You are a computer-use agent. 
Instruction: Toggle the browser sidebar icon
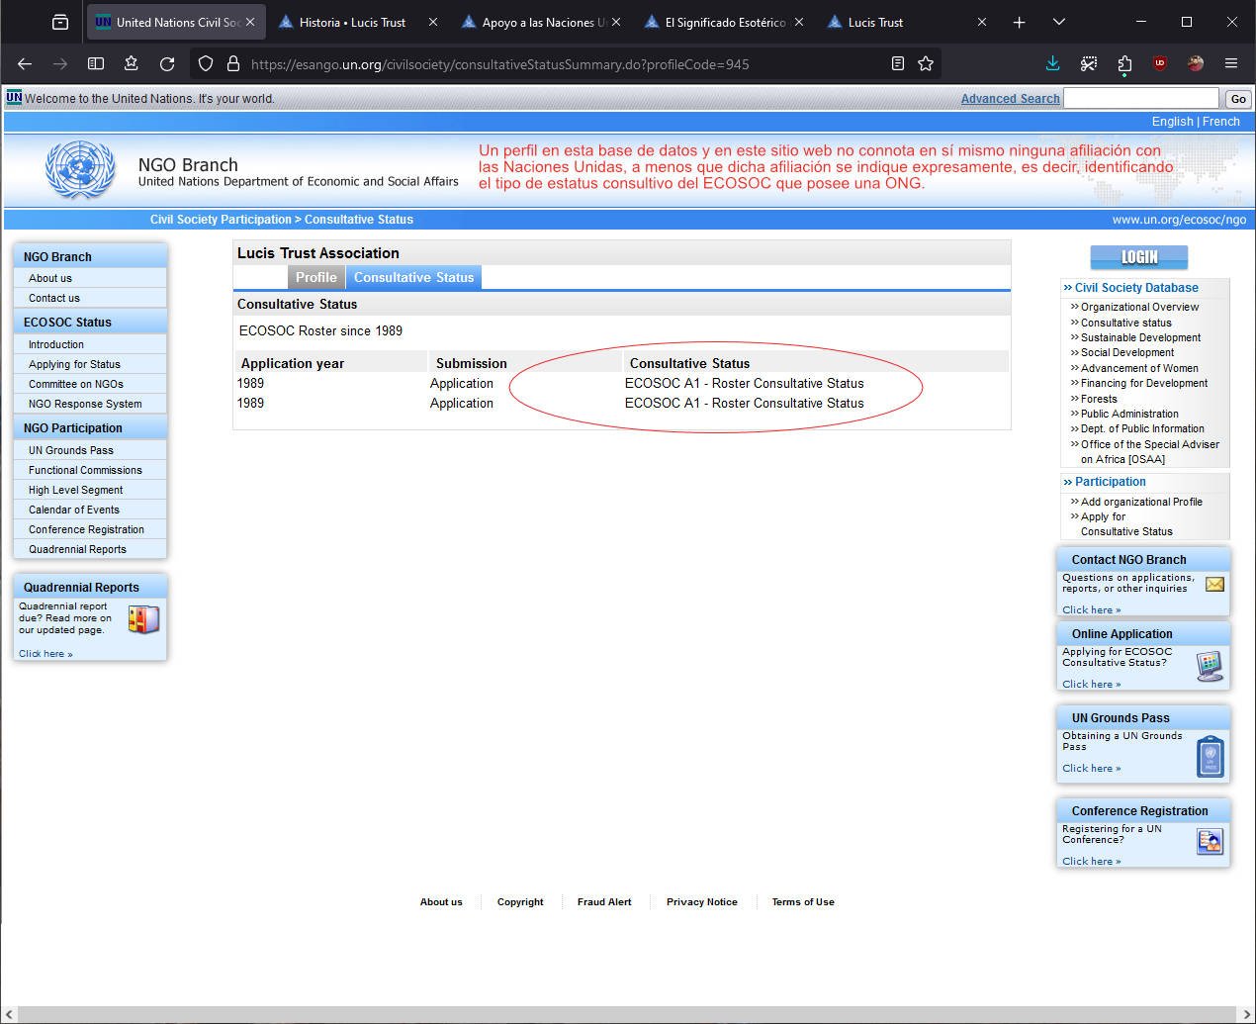pos(96,64)
